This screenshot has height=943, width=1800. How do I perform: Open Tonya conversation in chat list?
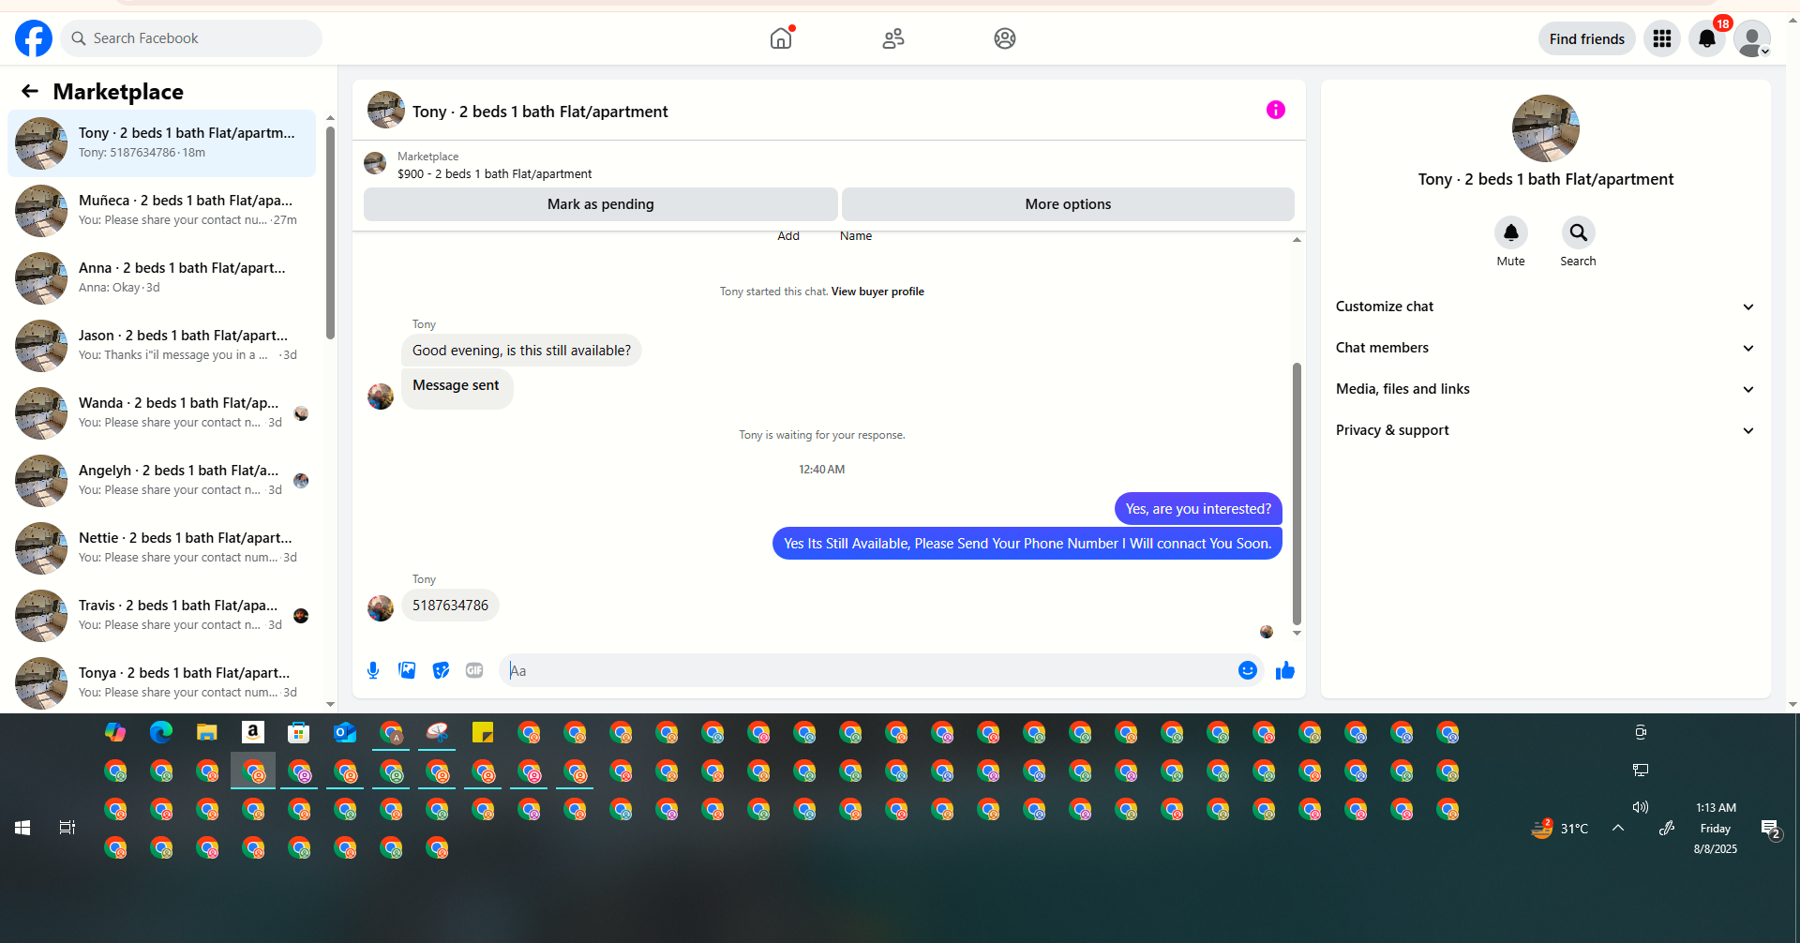pyautogui.click(x=161, y=683)
